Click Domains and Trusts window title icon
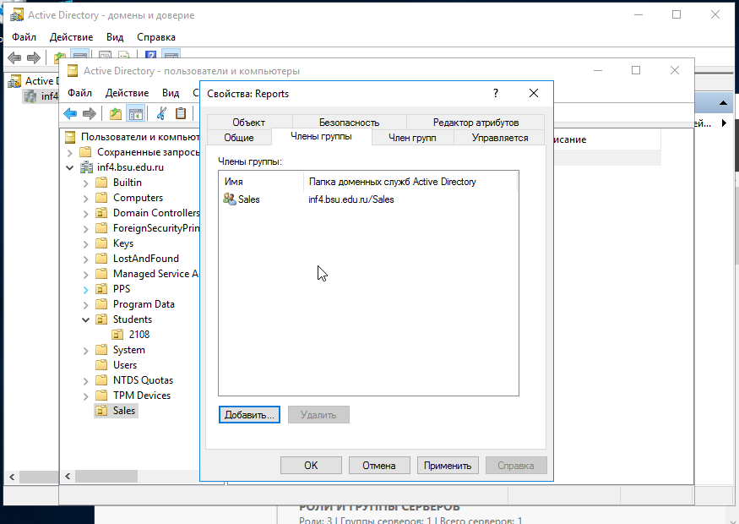Viewport: 739px width, 524px height. (x=17, y=15)
